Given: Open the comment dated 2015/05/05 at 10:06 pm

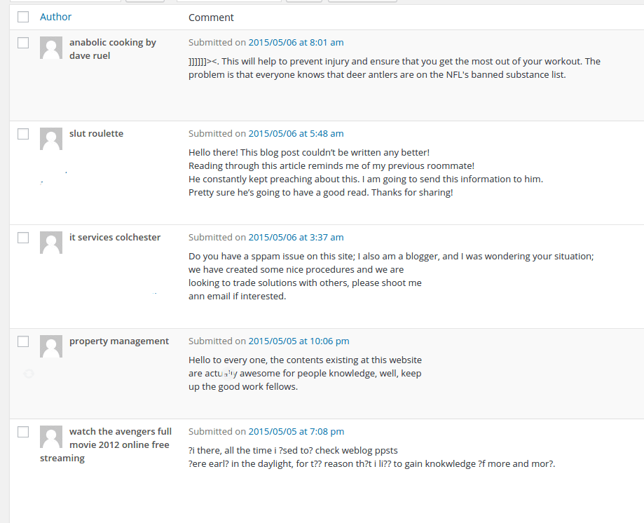Looking at the screenshot, I should point(299,341).
